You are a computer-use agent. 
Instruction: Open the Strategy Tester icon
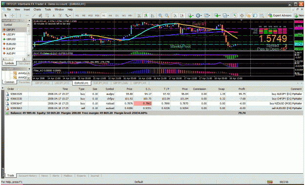tap(262, 16)
